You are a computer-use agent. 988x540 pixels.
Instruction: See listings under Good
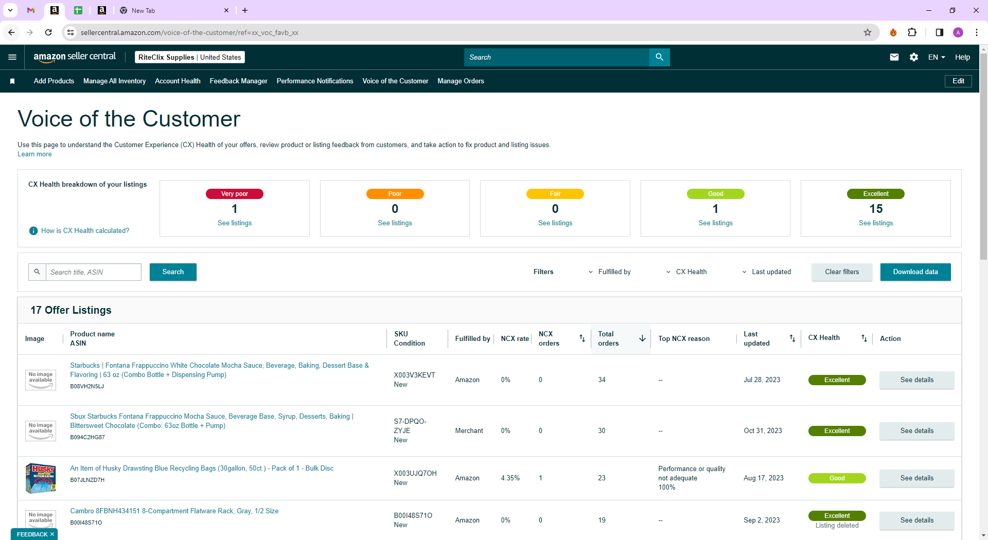tap(715, 223)
